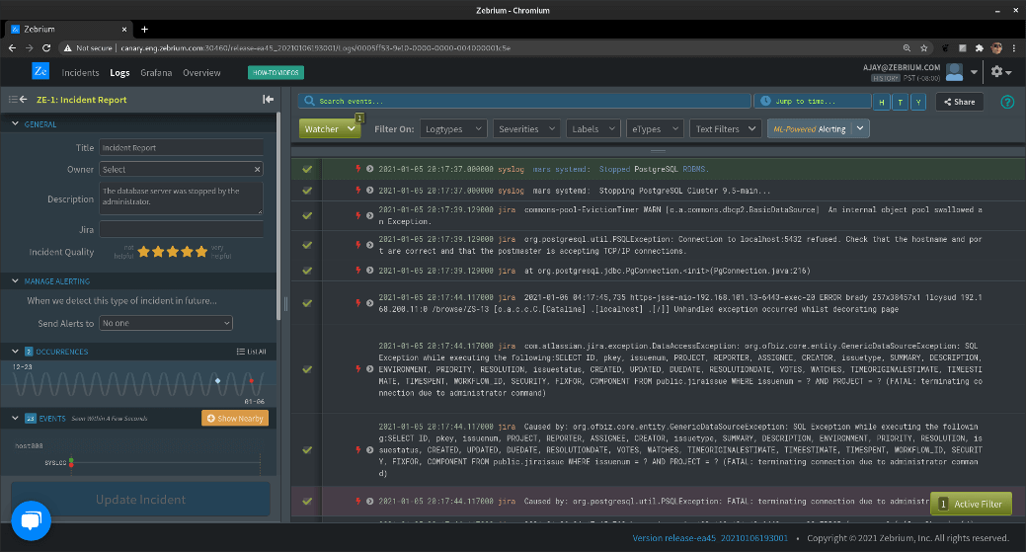The image size is (1026, 553).
Task: Click red diamond marker on occurrences chart
Action: [x=251, y=380]
